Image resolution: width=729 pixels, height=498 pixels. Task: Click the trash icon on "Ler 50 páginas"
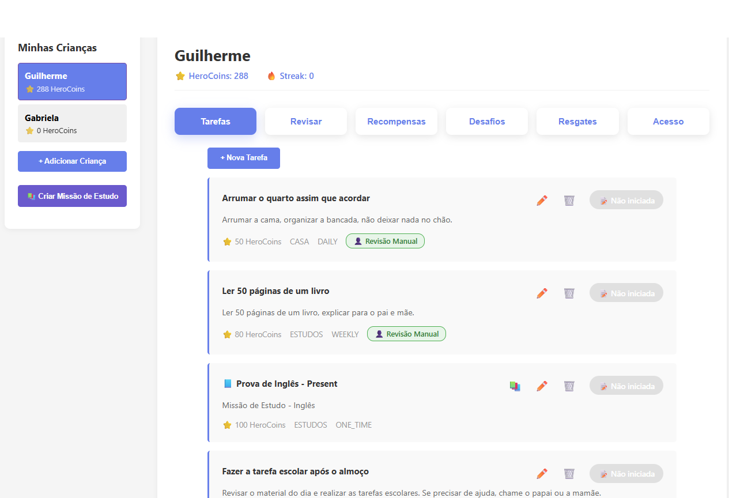coord(569,293)
